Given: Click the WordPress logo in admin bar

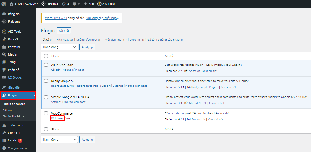Looking at the screenshot, I should [x=4, y=4].
